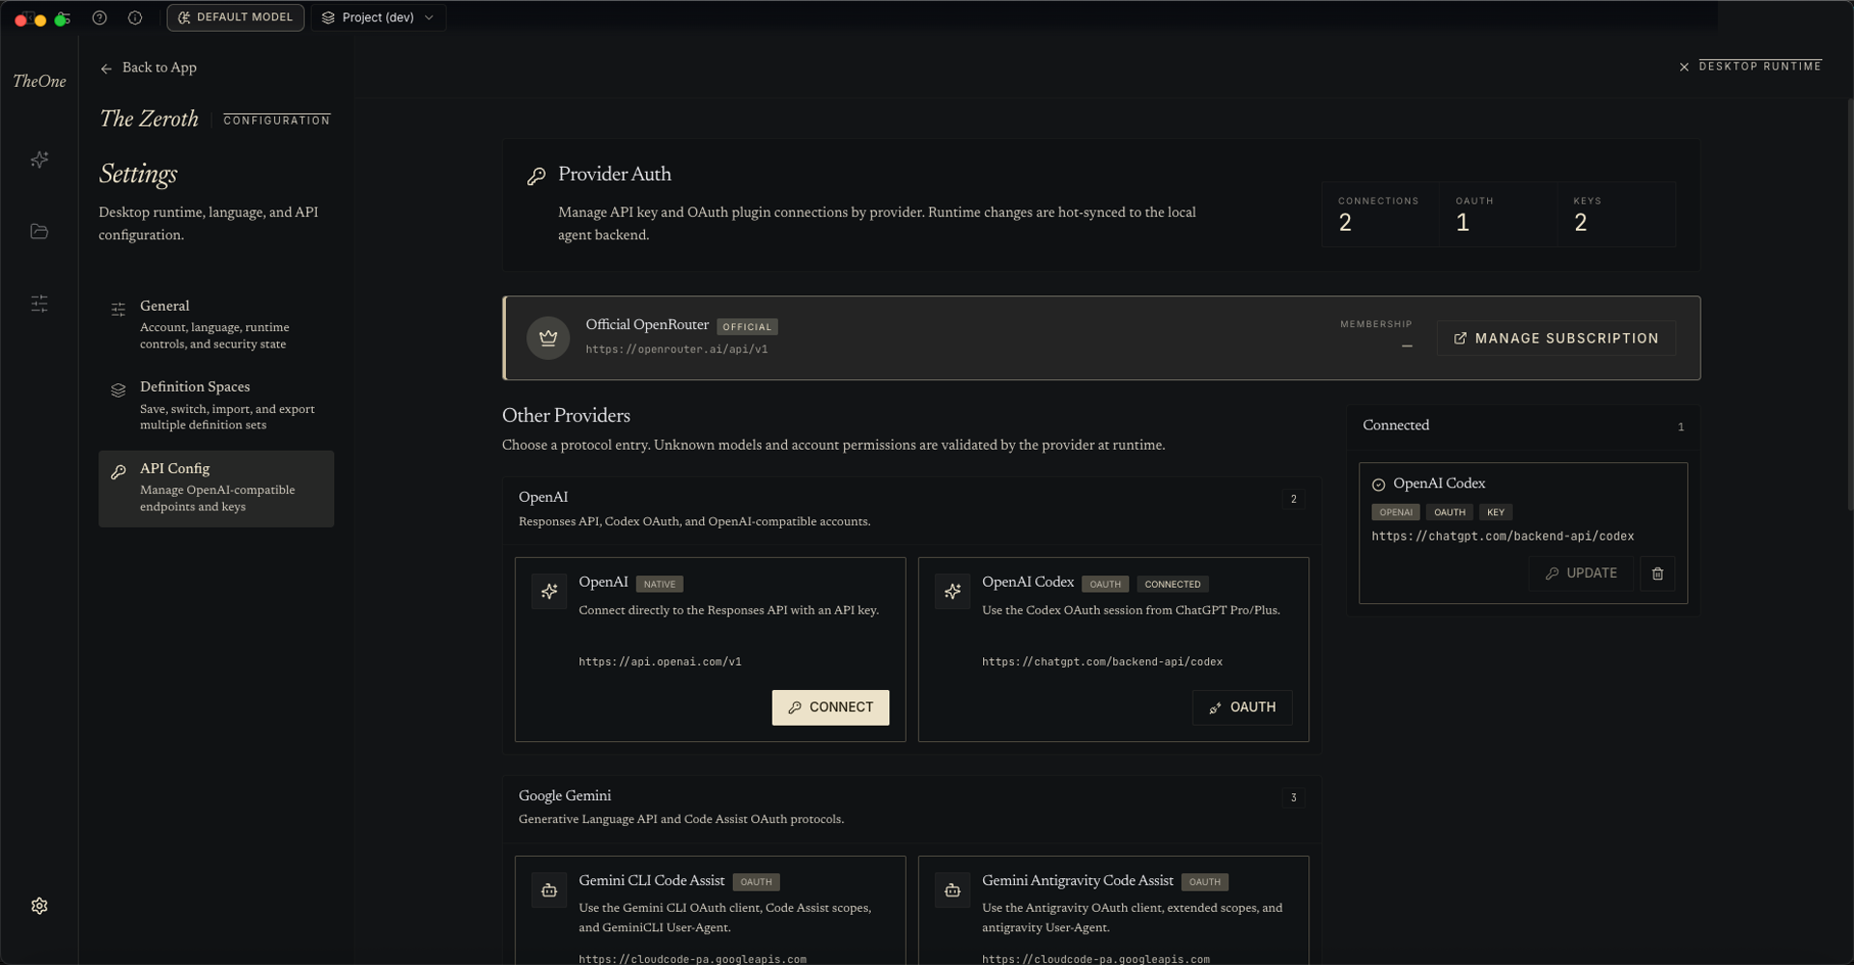Click the KEYS count stat
Screen dimensions: 1854x965
(1616, 214)
